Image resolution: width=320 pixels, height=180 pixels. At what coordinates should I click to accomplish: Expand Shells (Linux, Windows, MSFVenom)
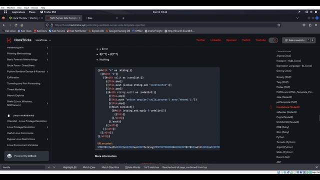[x=47, y=103]
